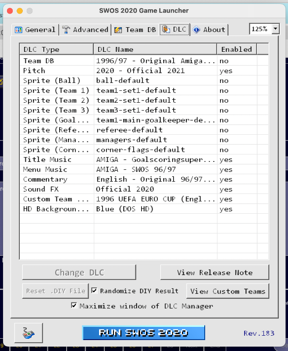Launch game with RUN SWOS 2020 button
Image resolution: width=288 pixels, height=351 pixels.
coord(143,333)
